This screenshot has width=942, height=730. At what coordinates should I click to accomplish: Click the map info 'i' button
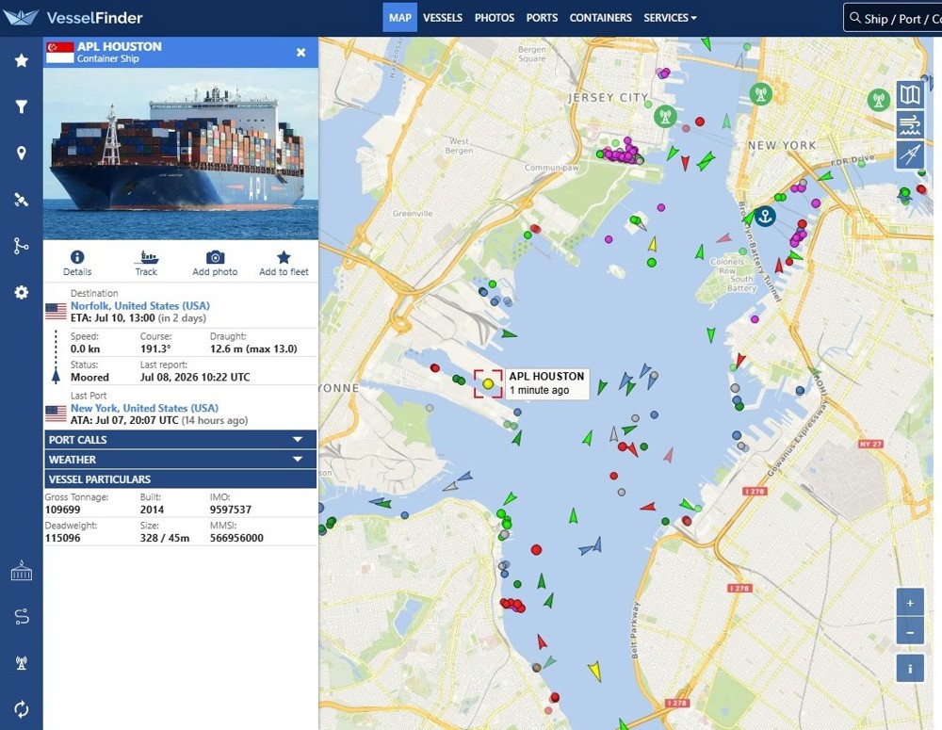(x=910, y=669)
